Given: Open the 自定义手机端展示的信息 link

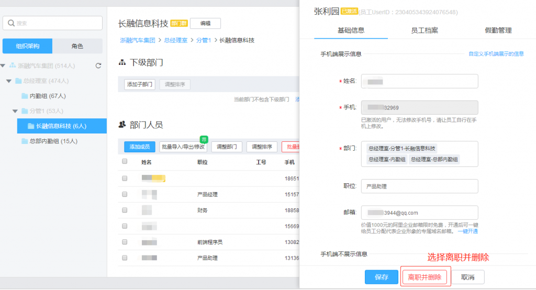Looking at the screenshot, I should 496,54.
